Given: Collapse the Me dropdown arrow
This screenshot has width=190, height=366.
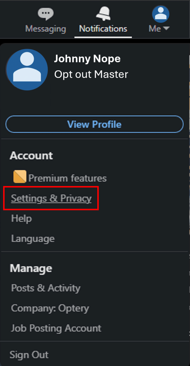Looking at the screenshot, I should pos(166,28).
